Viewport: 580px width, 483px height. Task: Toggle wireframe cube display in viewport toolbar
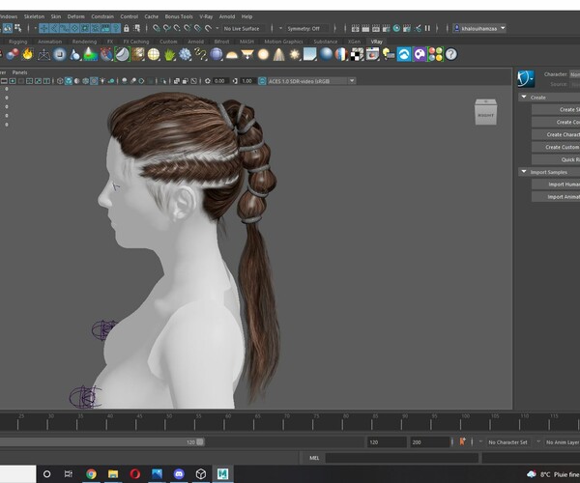pos(60,81)
